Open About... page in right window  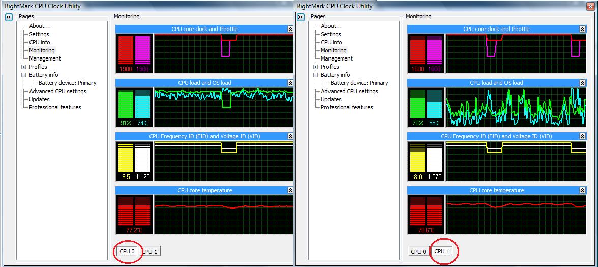(331, 26)
